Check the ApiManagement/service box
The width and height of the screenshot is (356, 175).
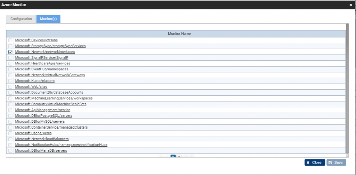click(x=10, y=110)
